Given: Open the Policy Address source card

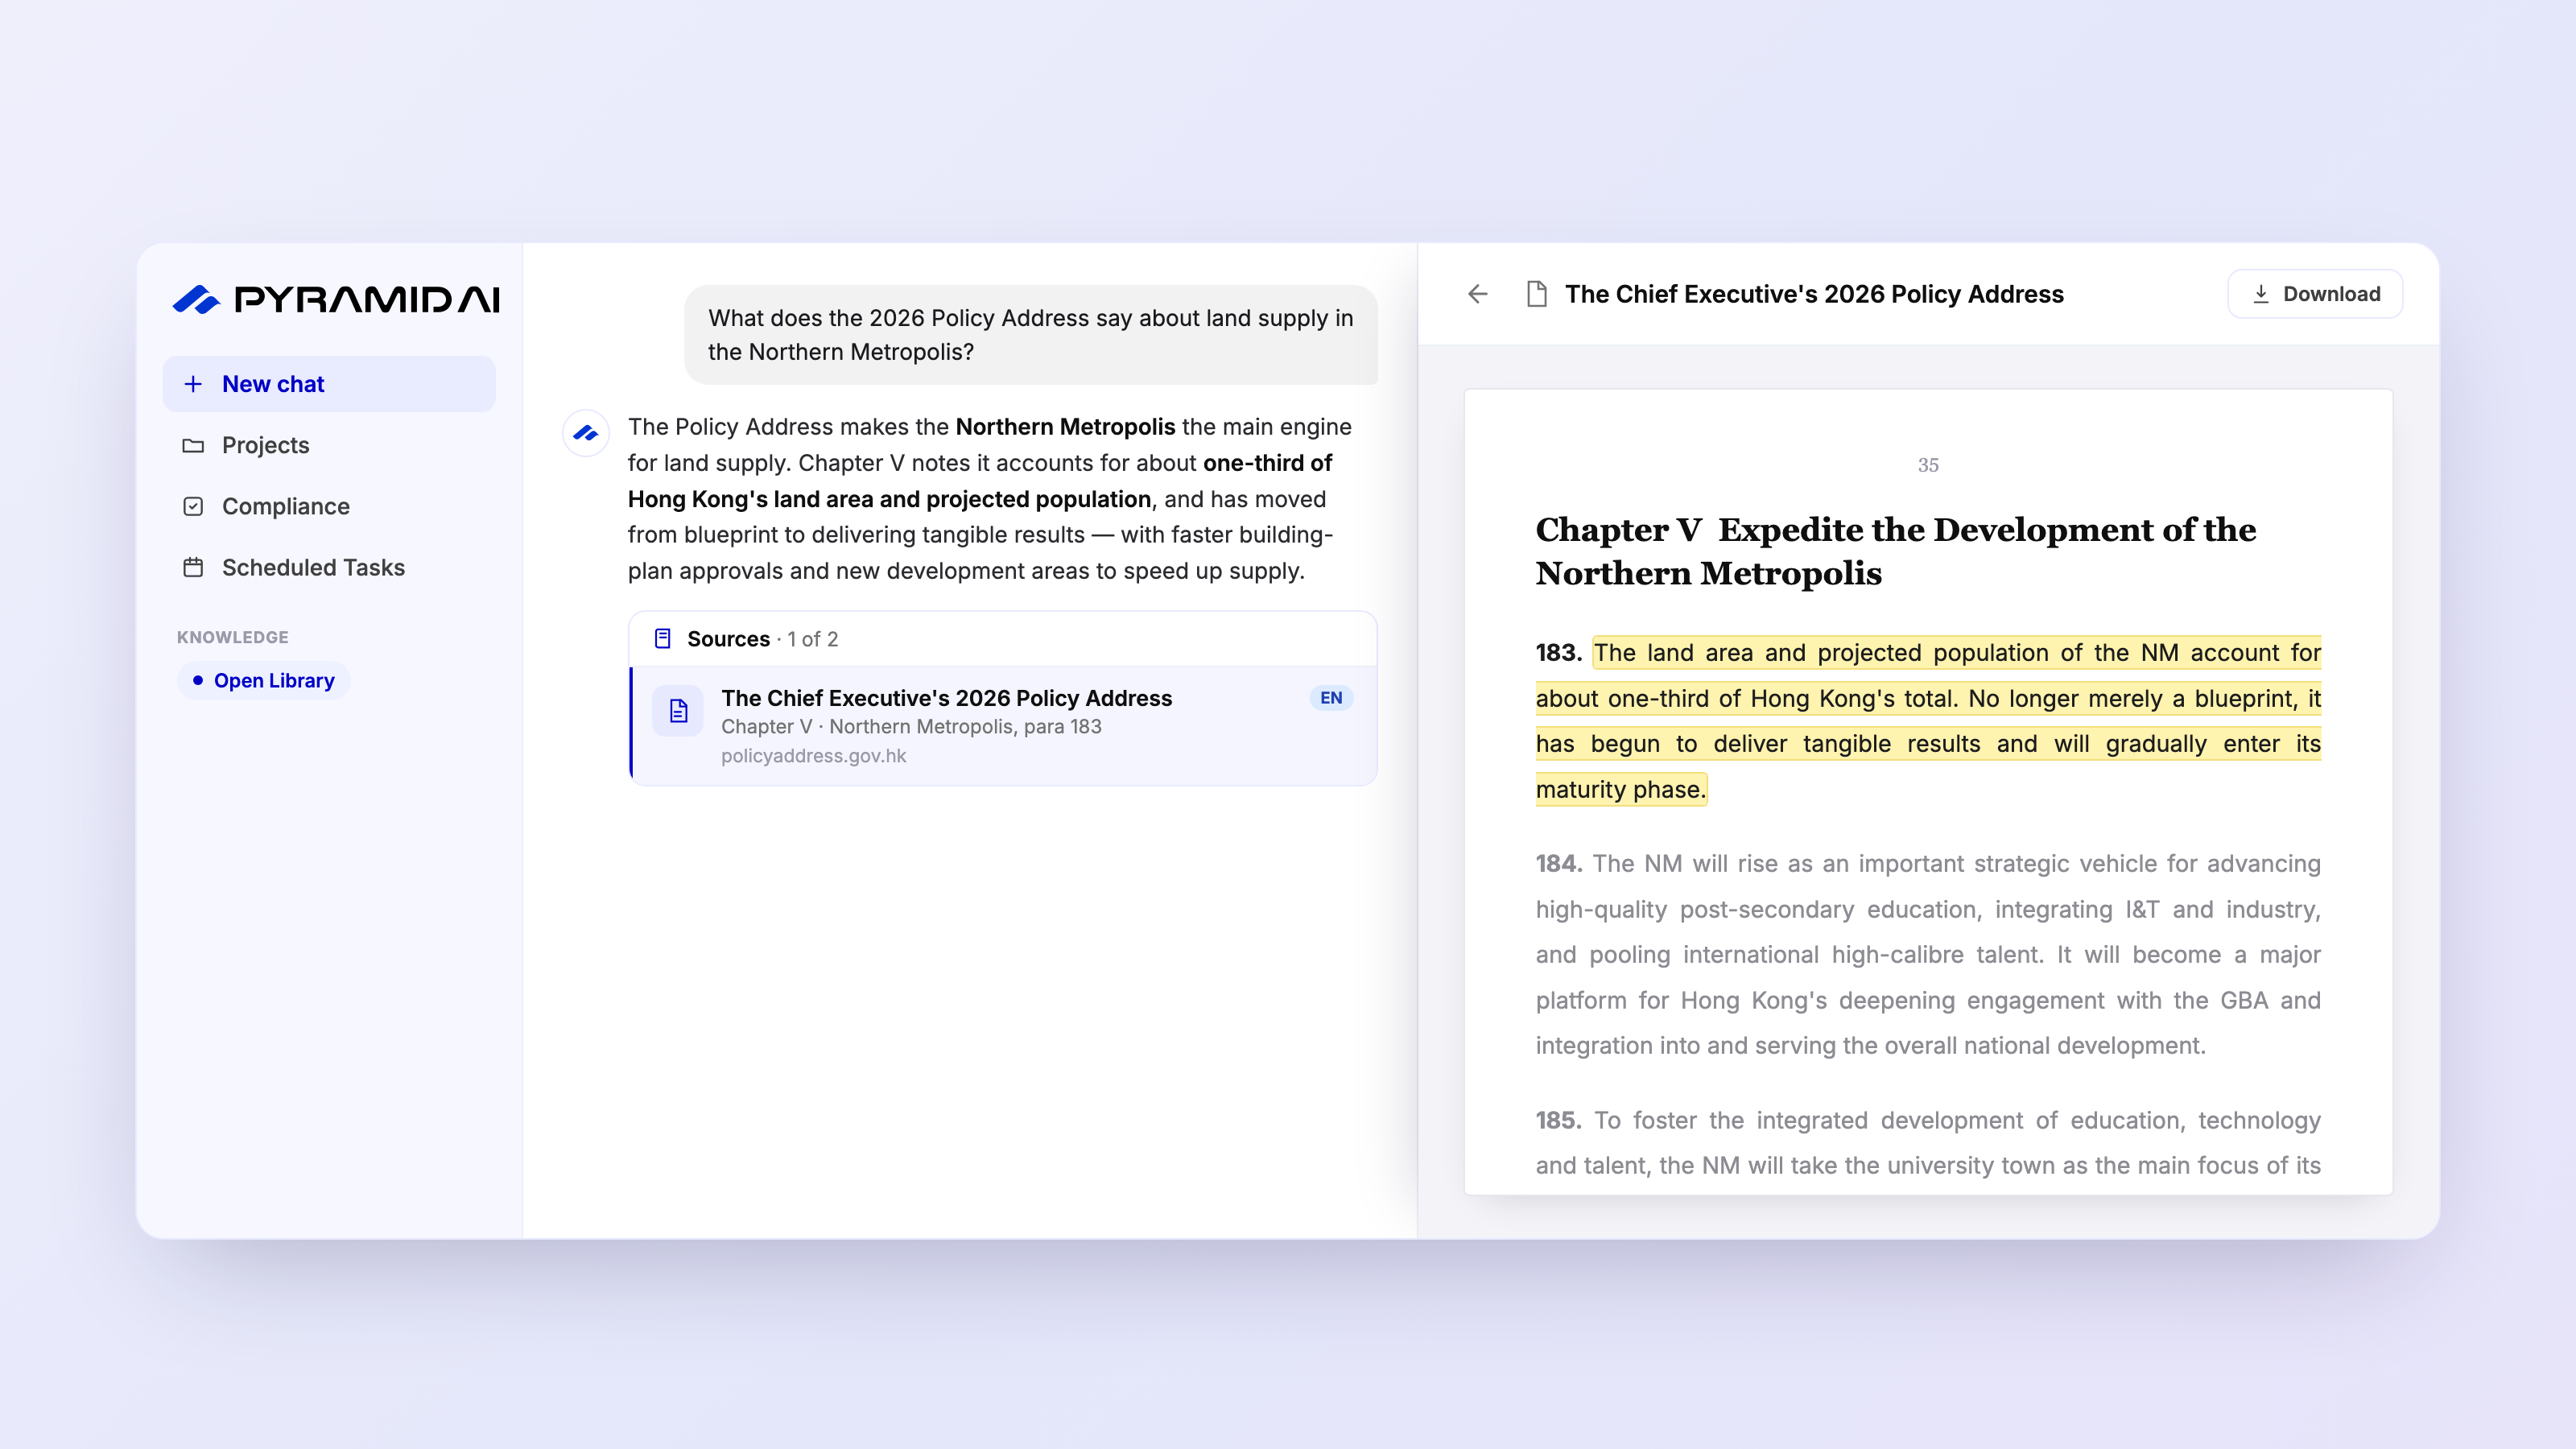Looking at the screenshot, I should 1003,726.
